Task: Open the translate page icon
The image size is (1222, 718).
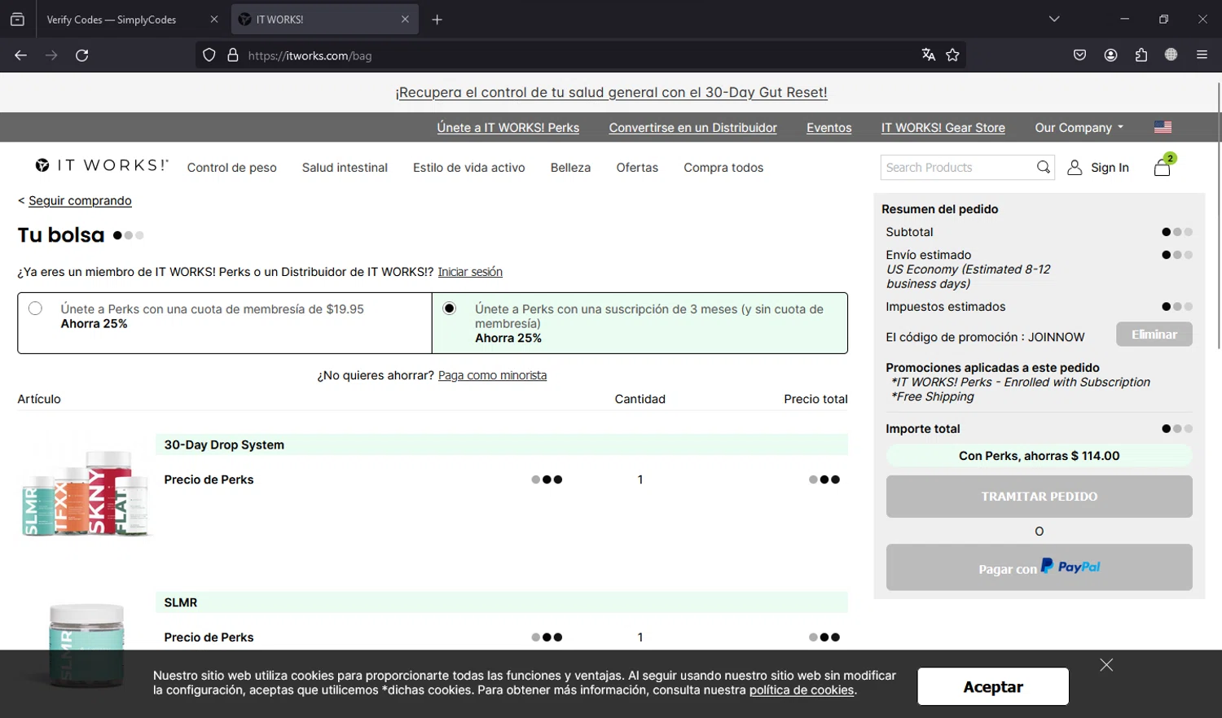Action: point(928,55)
